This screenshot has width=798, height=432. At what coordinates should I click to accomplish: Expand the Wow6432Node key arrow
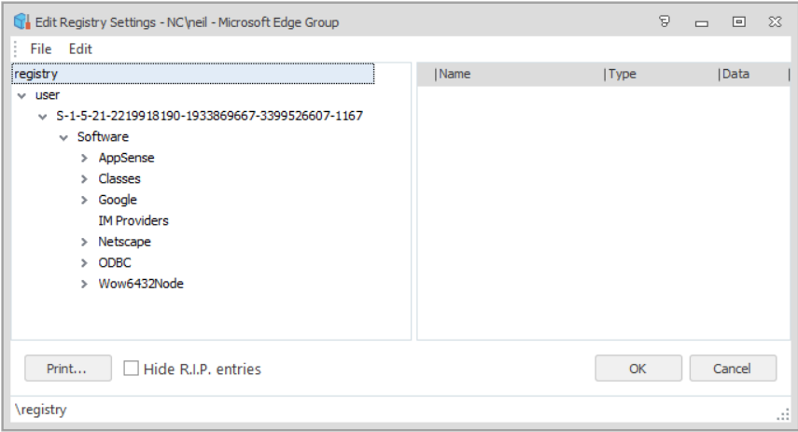point(84,285)
